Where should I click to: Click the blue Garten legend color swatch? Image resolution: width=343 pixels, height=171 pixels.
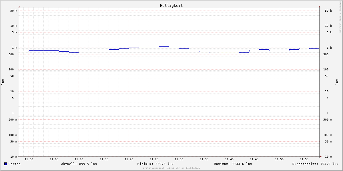[x=5, y=164]
